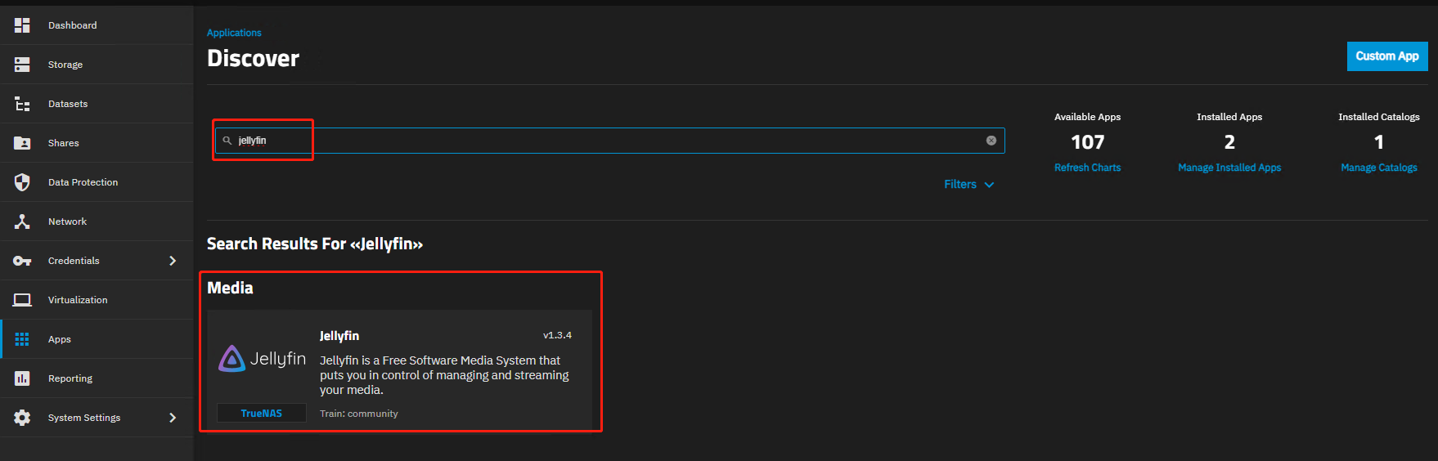
Task: Open the Jellyfin app title
Action: click(339, 336)
